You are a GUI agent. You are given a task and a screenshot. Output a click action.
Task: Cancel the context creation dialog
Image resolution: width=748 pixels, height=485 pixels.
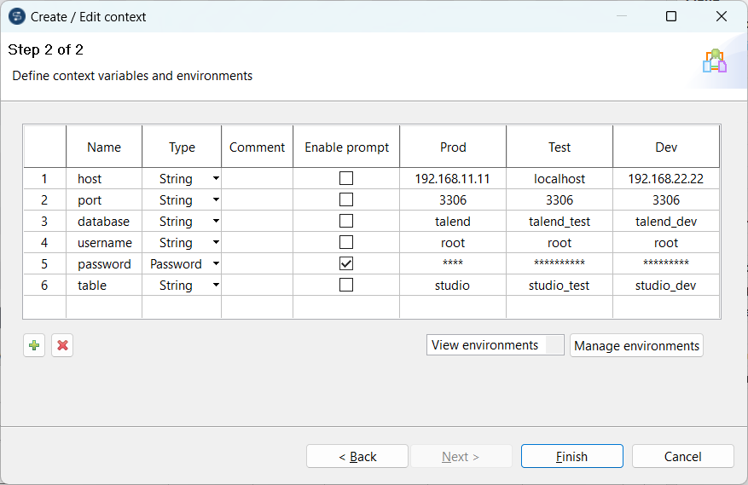pos(682,457)
